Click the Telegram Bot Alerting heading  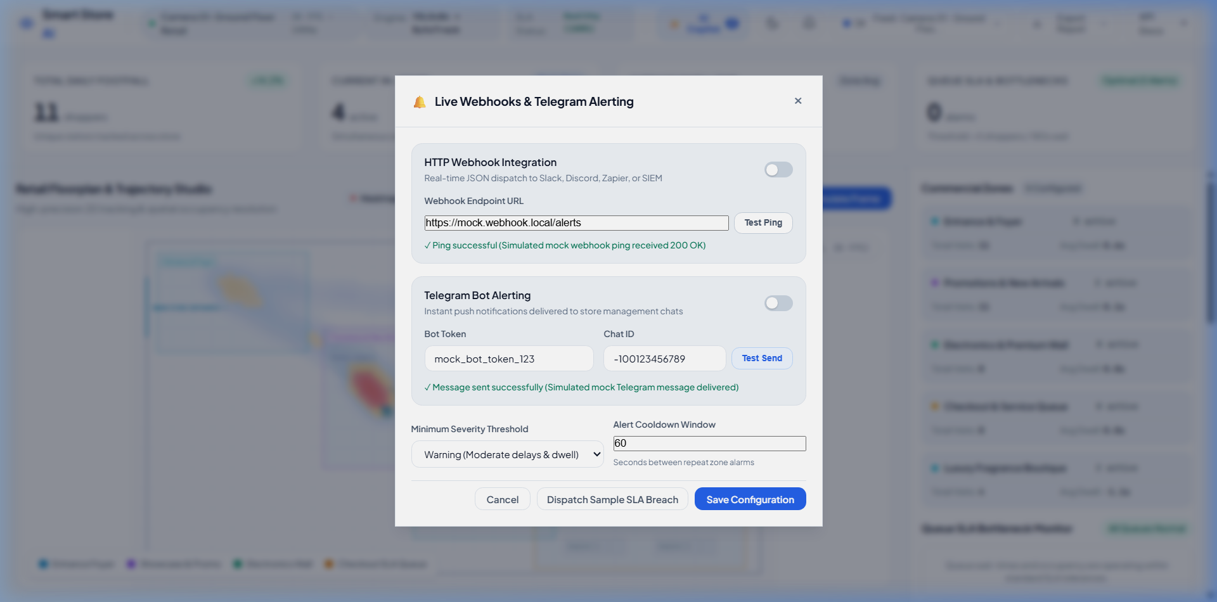[x=477, y=295]
